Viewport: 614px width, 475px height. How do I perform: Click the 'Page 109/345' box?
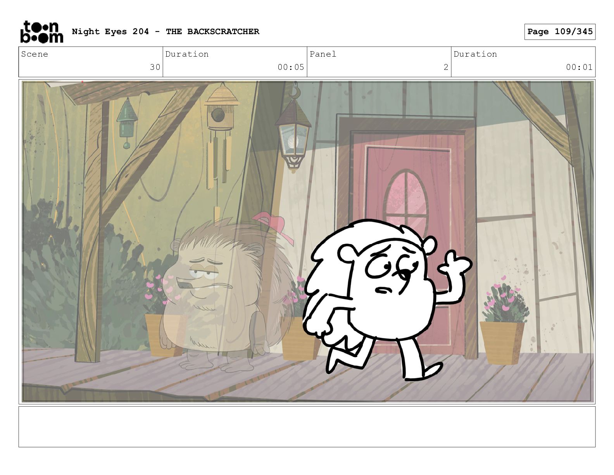pos(560,32)
